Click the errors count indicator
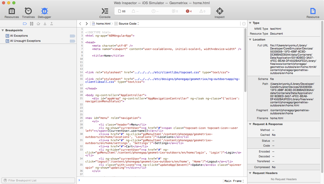This screenshot has width=324, height=184. 189,11
